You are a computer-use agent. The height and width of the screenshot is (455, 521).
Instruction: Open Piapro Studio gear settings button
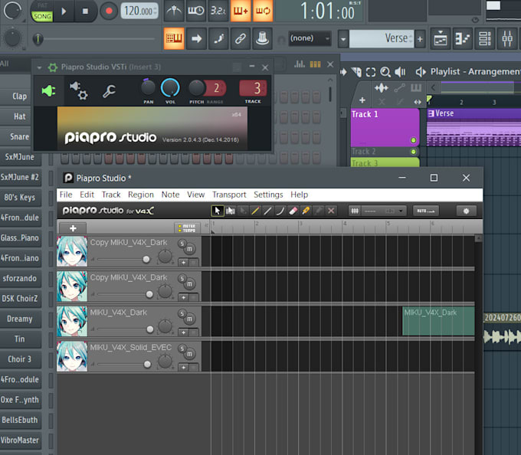466,211
